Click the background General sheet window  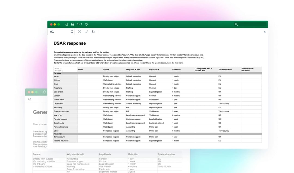pyautogui.click(x=35, y=114)
